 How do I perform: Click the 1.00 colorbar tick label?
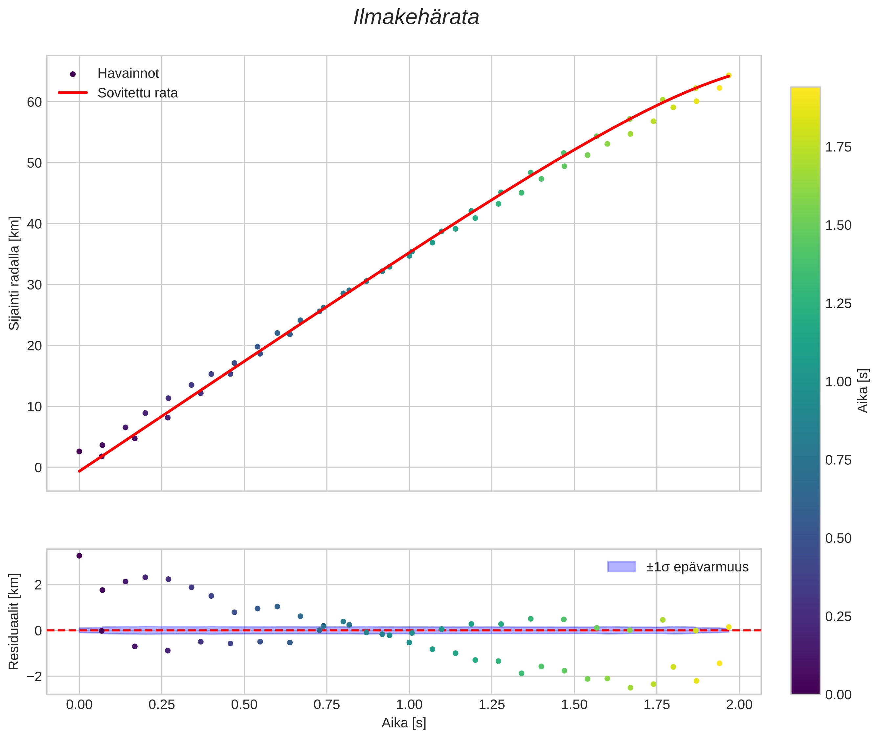pos(838,382)
